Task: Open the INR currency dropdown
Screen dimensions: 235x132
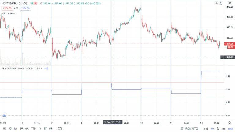Action: 228,3
